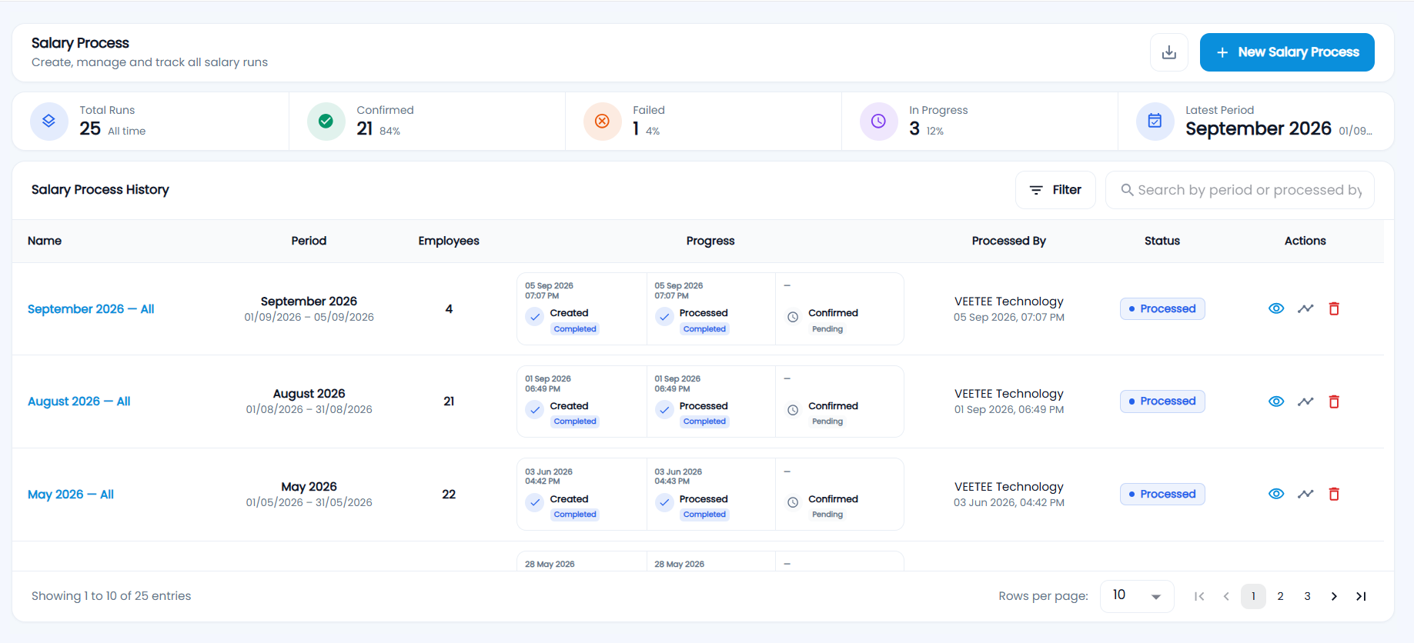1414x643 pixels.
Task: Go to page 3 of entries
Action: pyautogui.click(x=1307, y=596)
